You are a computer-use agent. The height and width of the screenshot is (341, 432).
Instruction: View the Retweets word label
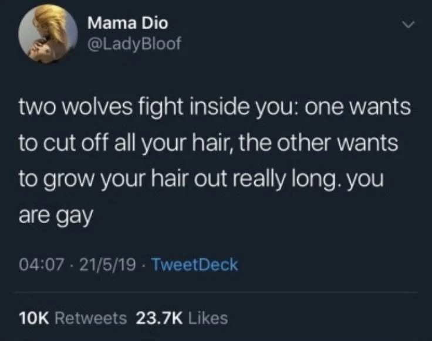(91, 318)
